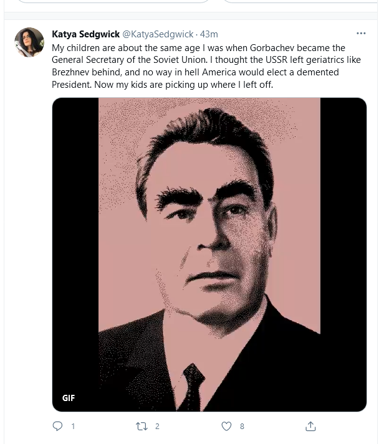Click the GIF badge on the image

[x=69, y=398]
